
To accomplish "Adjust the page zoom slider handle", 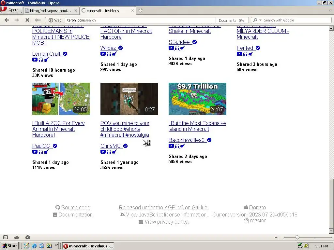I will point(297,237).
